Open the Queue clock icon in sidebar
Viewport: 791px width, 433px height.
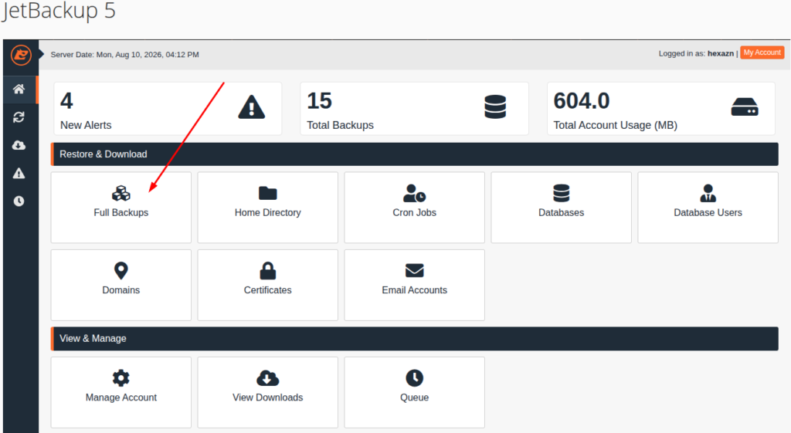click(x=19, y=201)
